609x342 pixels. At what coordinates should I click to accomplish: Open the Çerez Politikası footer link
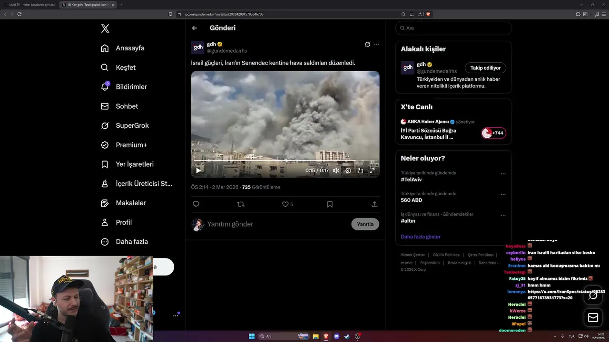[481, 255]
